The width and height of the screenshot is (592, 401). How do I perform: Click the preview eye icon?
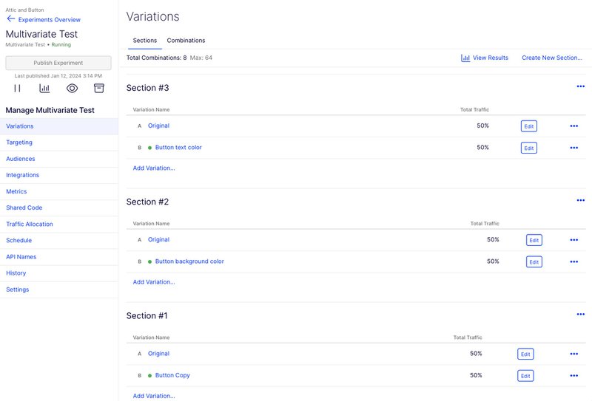coord(72,89)
